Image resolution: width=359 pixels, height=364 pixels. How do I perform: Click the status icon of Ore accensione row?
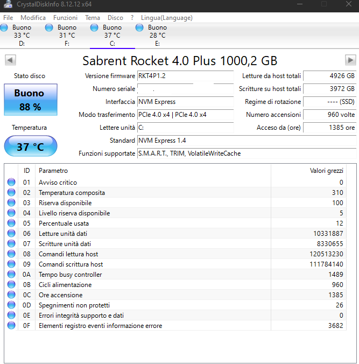[11, 295]
